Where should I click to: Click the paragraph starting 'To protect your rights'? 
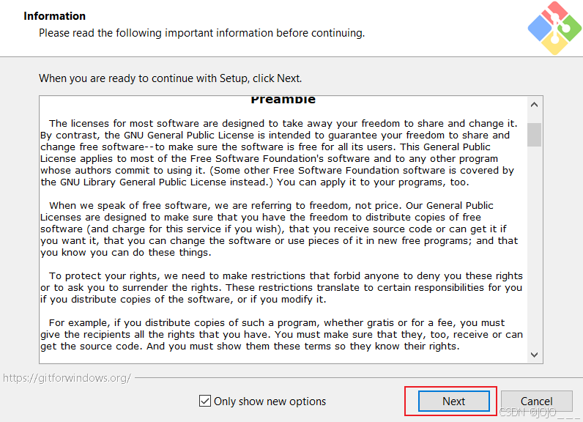coord(281,287)
